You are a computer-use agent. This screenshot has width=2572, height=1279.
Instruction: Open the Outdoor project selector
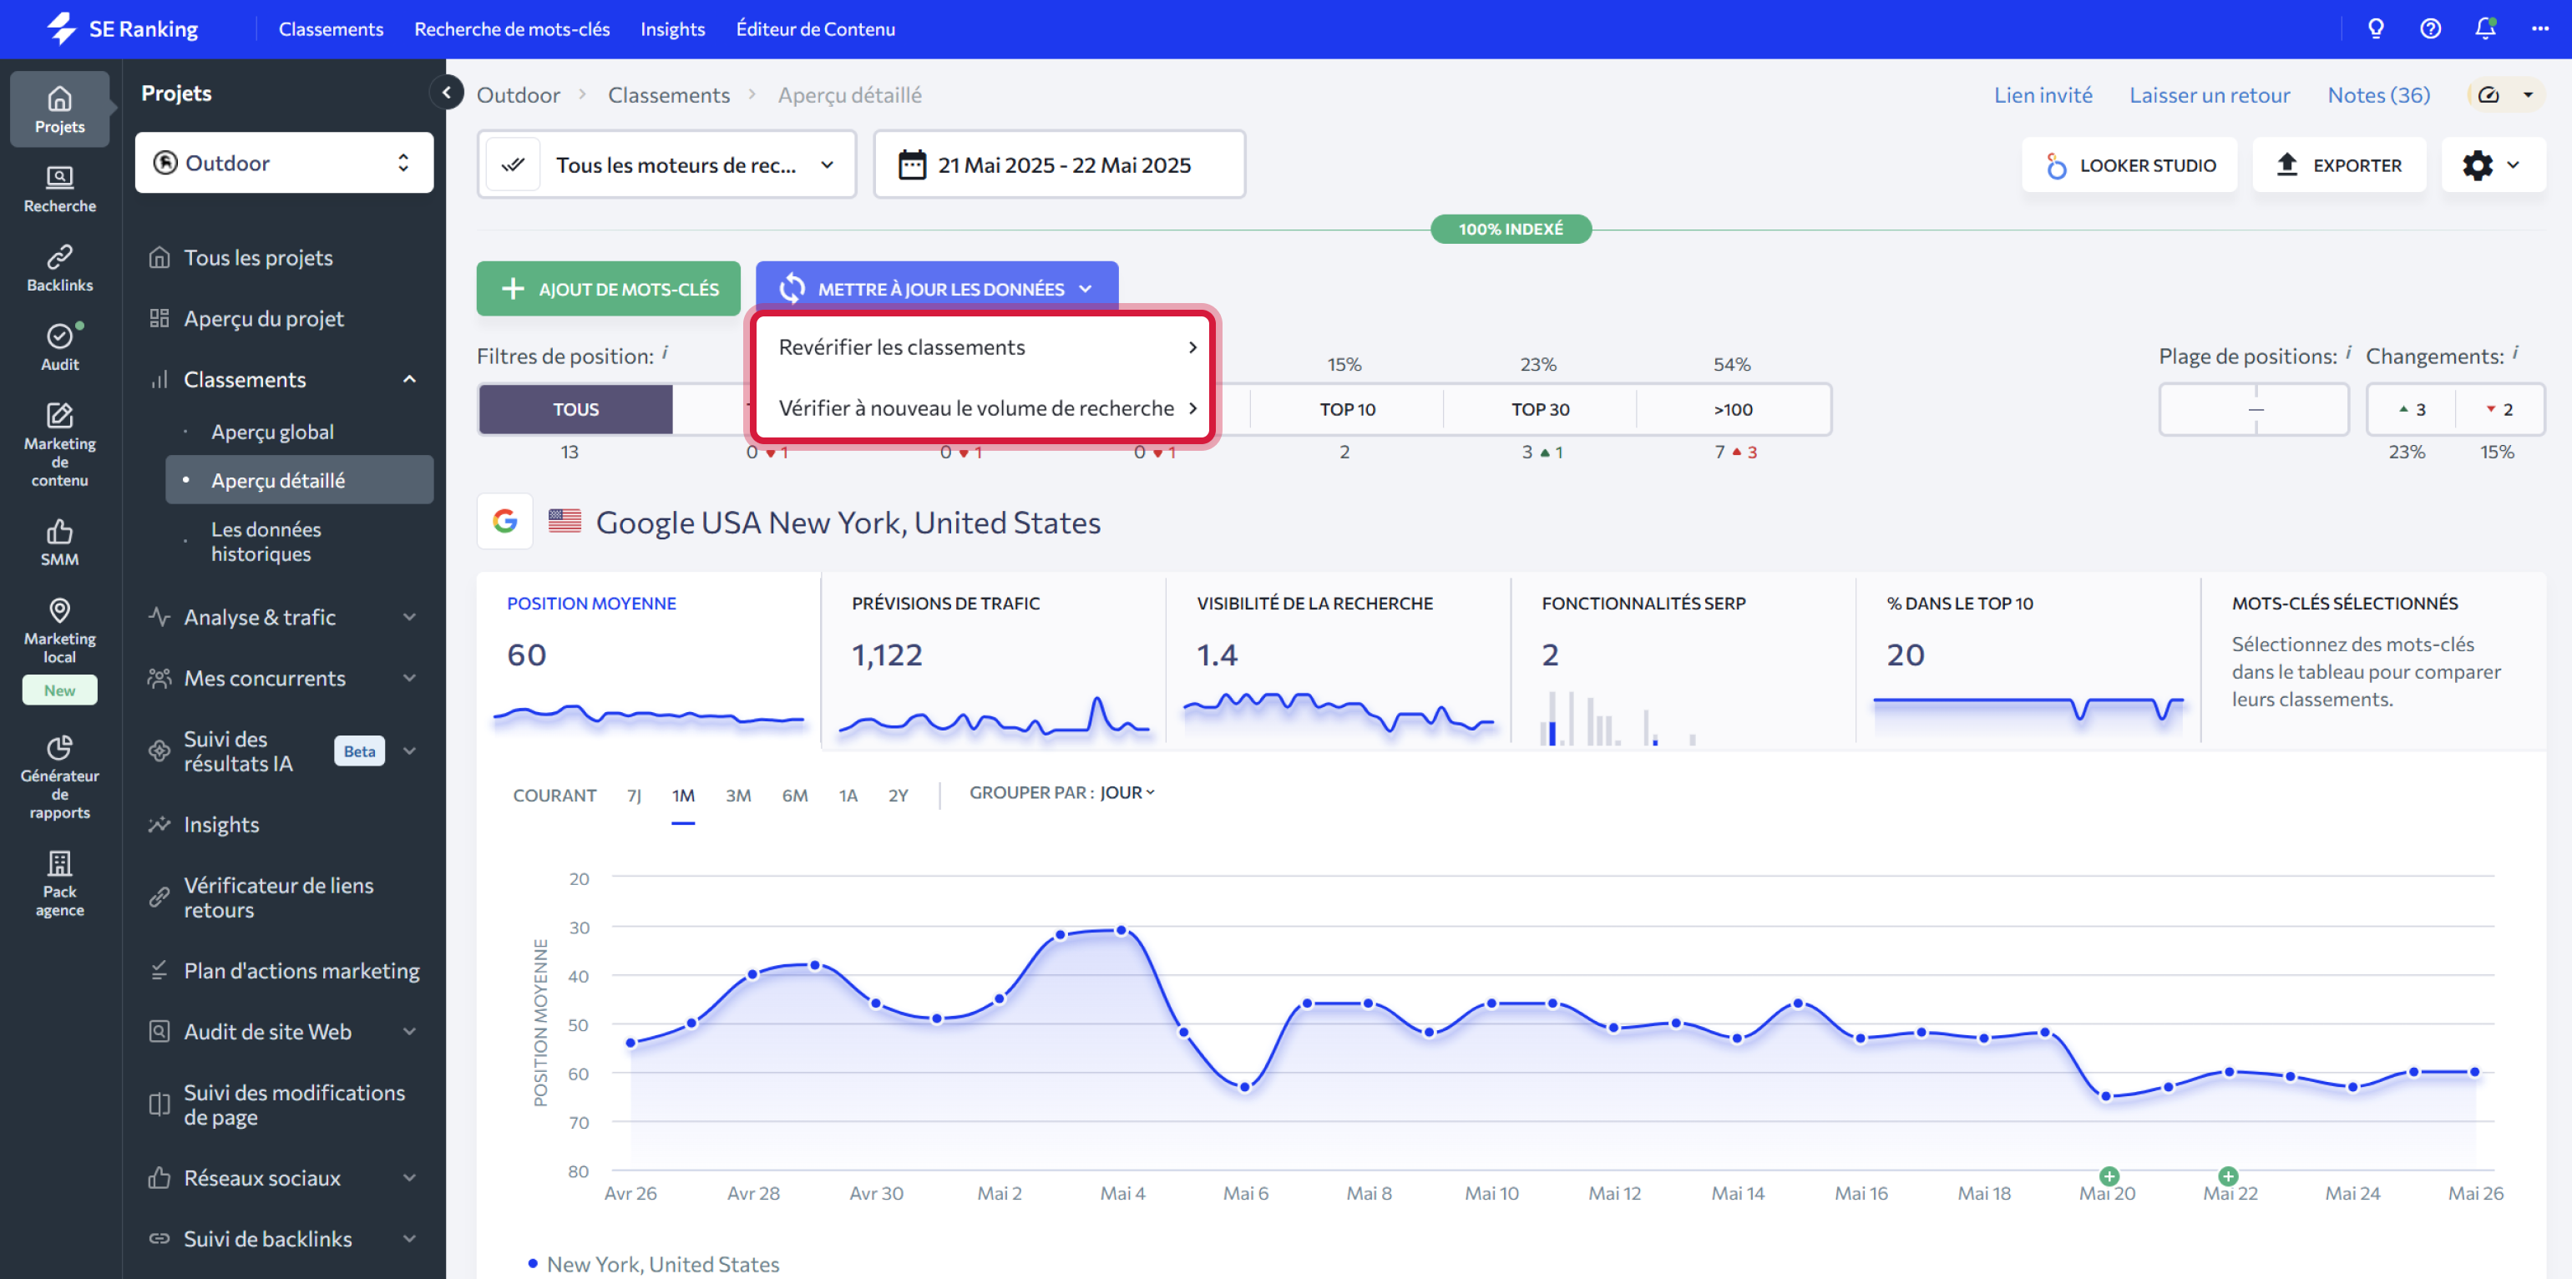coord(284,163)
